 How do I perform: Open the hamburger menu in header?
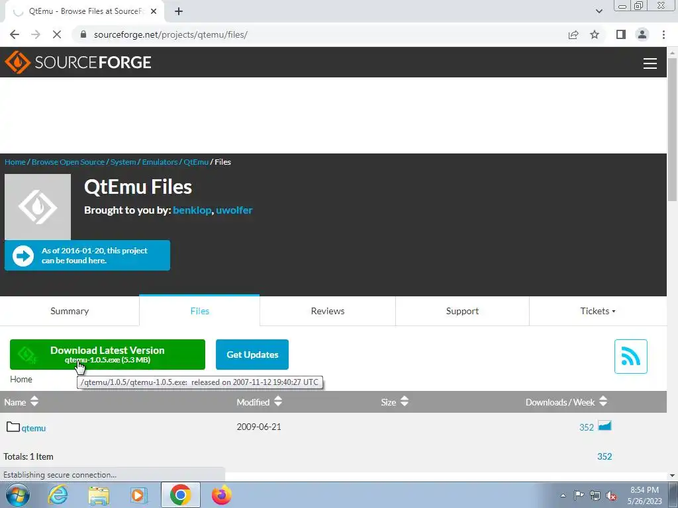650,63
